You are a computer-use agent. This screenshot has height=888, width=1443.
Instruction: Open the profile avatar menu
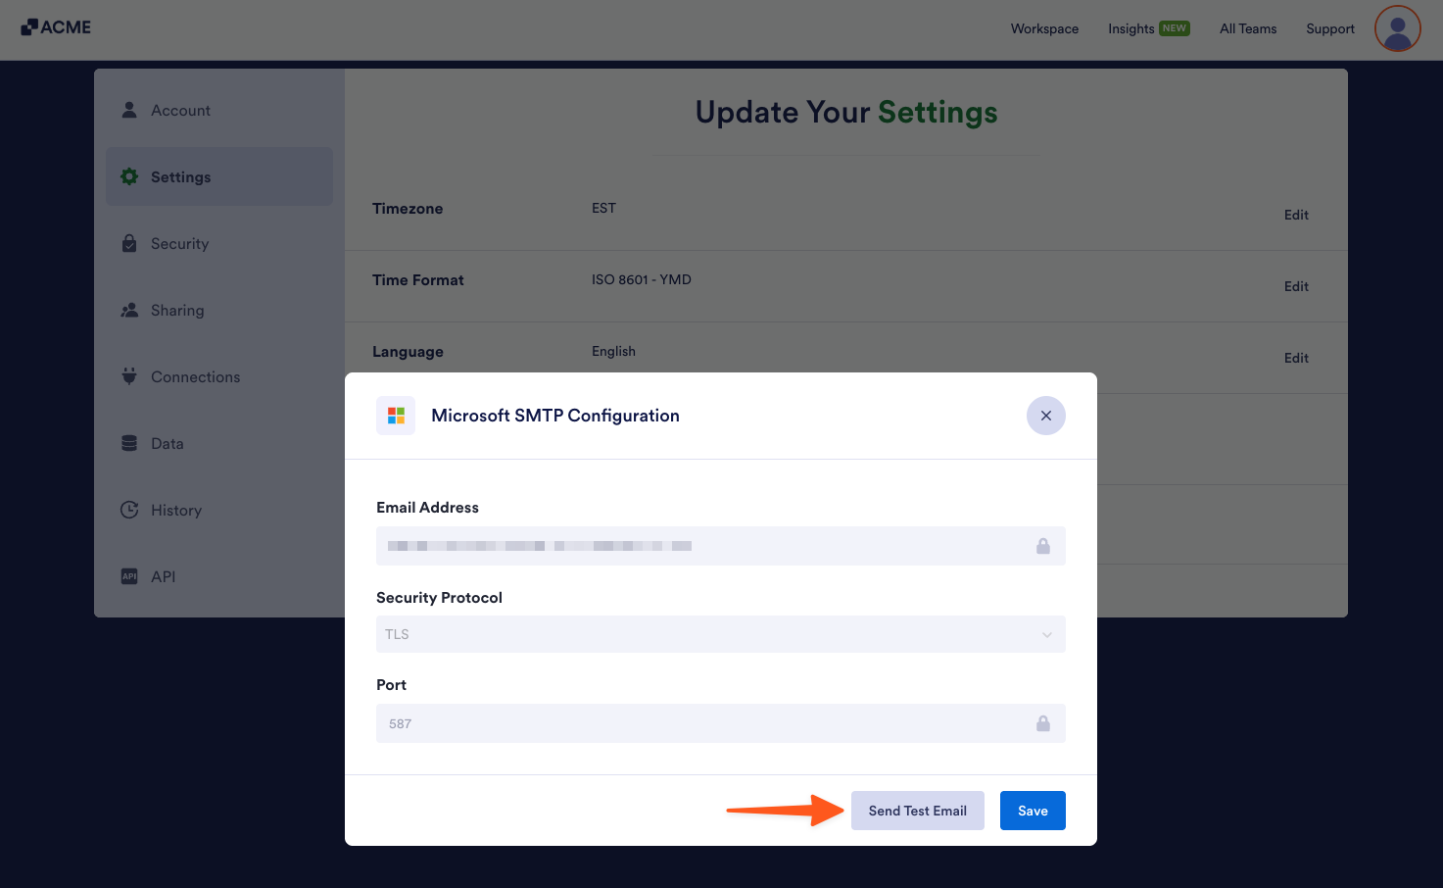(x=1397, y=28)
